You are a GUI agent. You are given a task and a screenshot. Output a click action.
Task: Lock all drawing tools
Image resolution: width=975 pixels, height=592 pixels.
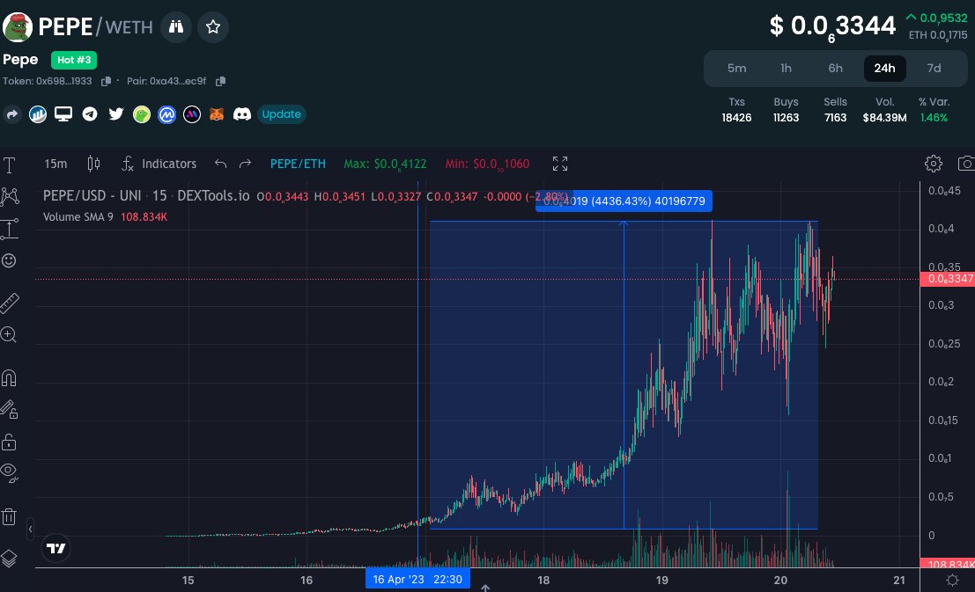tap(9, 442)
